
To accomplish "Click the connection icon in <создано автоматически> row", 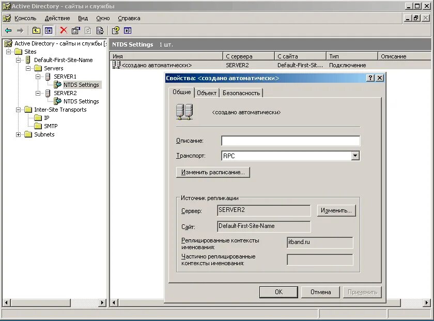I will point(116,65).
